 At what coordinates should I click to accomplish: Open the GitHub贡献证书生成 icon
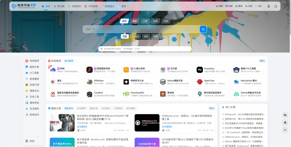coord(237,94)
